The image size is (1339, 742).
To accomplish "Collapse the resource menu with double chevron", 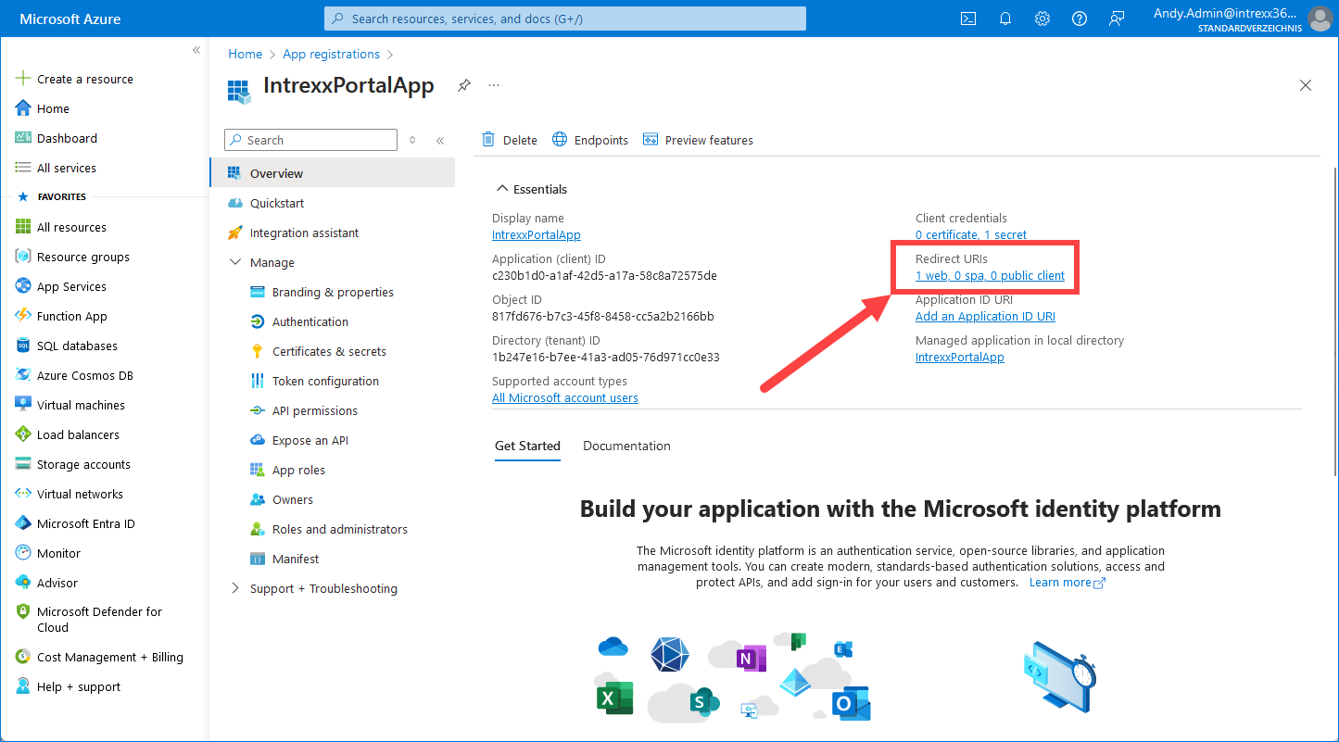I will click(x=440, y=141).
